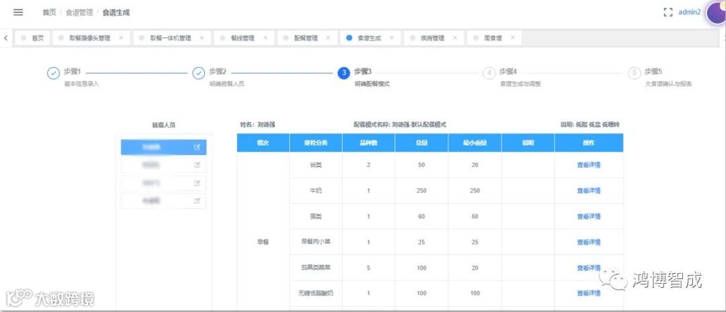Viewport: 726px width, 312px height.
Task: View details for the 早餐肉小菜 row
Action: click(x=588, y=242)
